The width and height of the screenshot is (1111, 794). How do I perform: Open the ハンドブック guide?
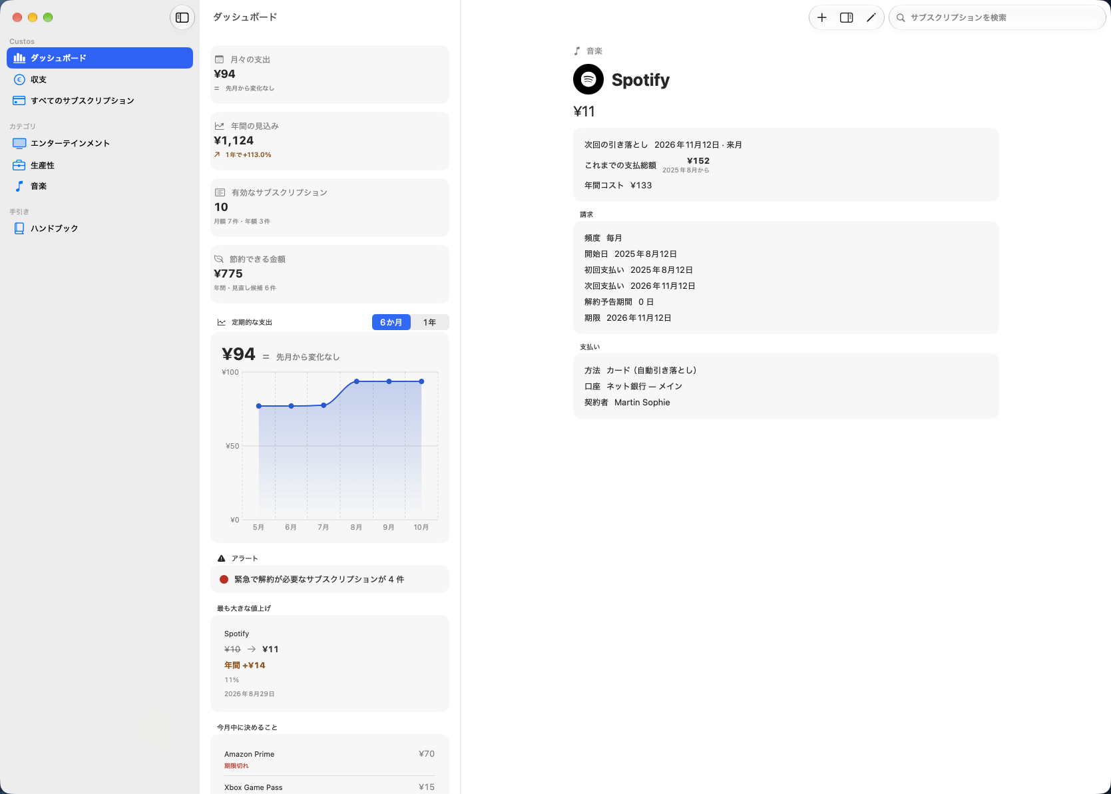[x=100, y=228]
